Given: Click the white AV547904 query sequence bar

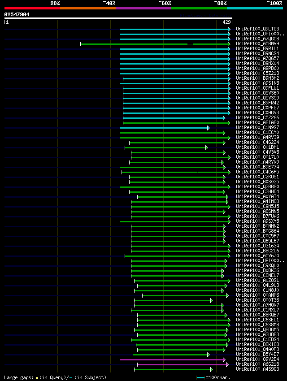Looking at the screenshot, I should coord(118,18).
